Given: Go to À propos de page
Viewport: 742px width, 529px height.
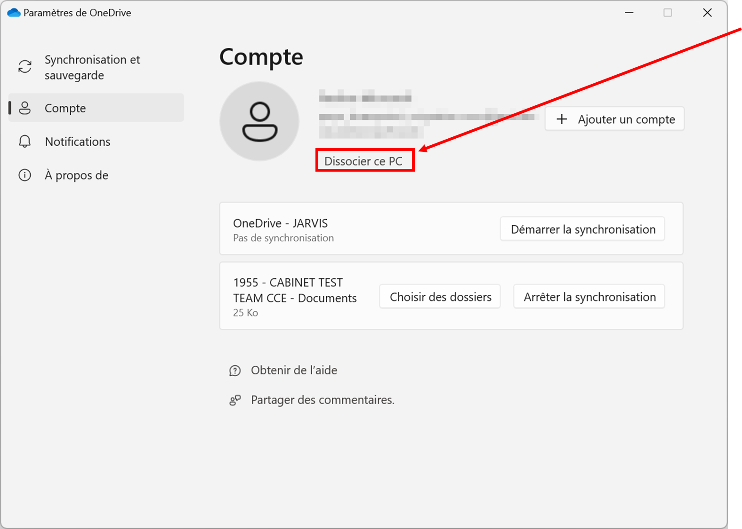Looking at the screenshot, I should pos(96,175).
